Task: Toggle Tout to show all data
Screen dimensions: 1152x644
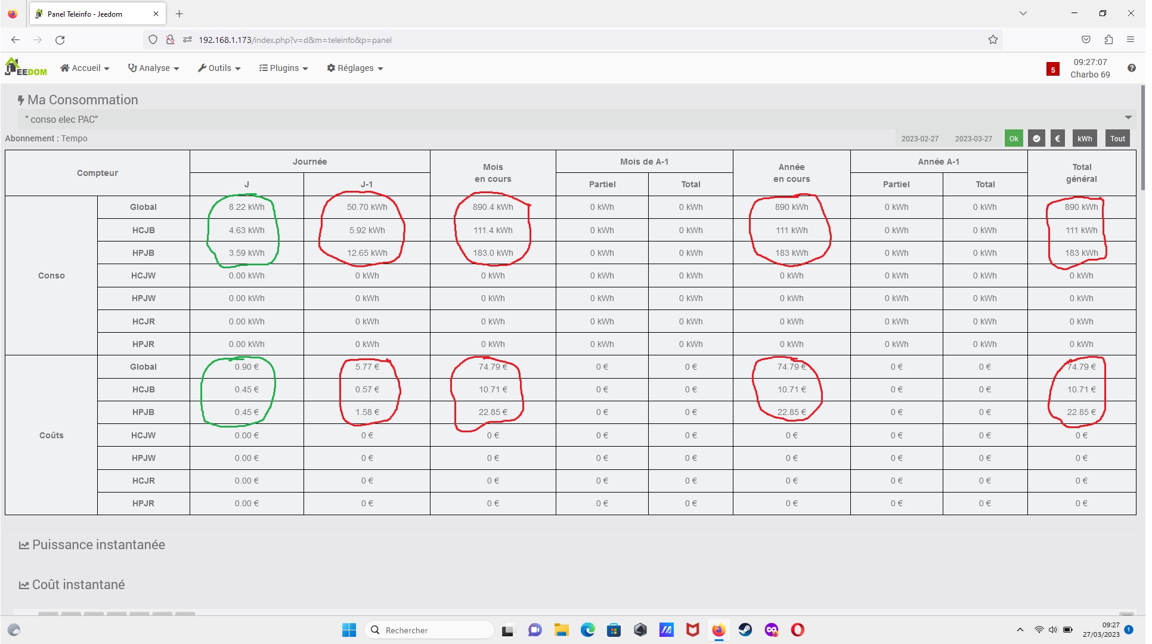Action: click(1117, 139)
